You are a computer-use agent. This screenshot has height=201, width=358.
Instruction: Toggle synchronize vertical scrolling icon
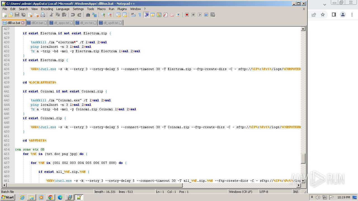click(118, 15)
